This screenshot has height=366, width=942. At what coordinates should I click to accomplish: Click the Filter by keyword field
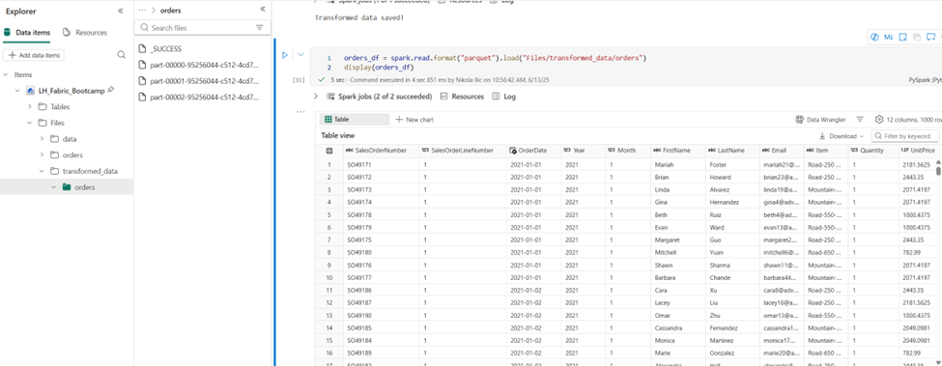tap(904, 136)
